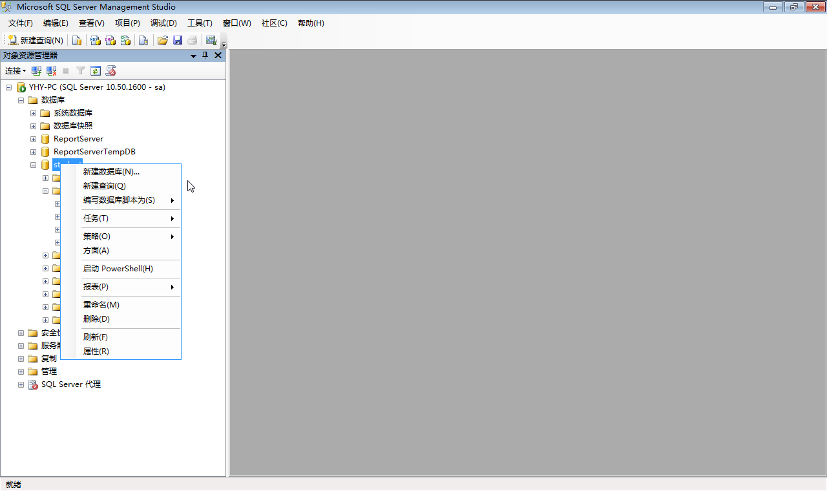The width and height of the screenshot is (827, 491).
Task: Open the 连接 dropdown in Object Explorer
Action: click(x=16, y=71)
